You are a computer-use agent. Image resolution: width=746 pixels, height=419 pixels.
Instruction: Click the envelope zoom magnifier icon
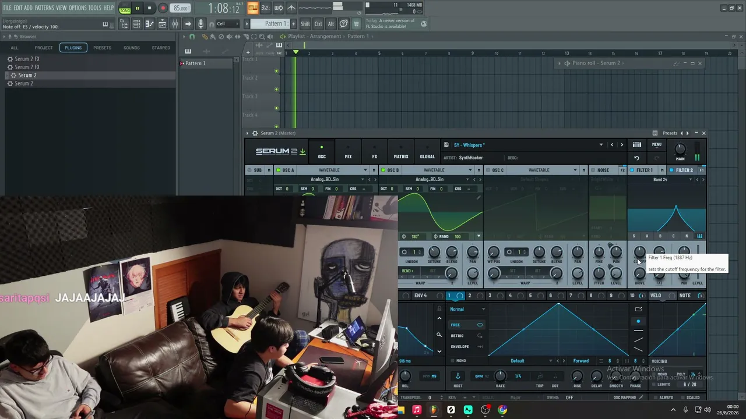[439, 335]
